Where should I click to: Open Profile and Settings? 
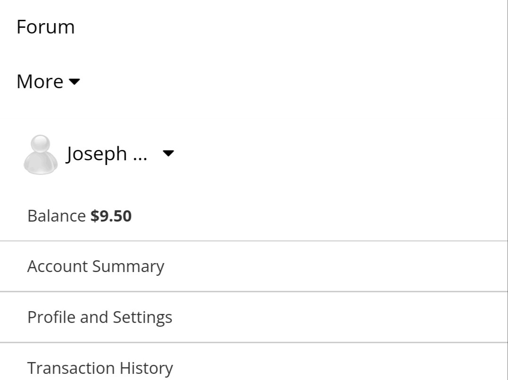(x=100, y=317)
